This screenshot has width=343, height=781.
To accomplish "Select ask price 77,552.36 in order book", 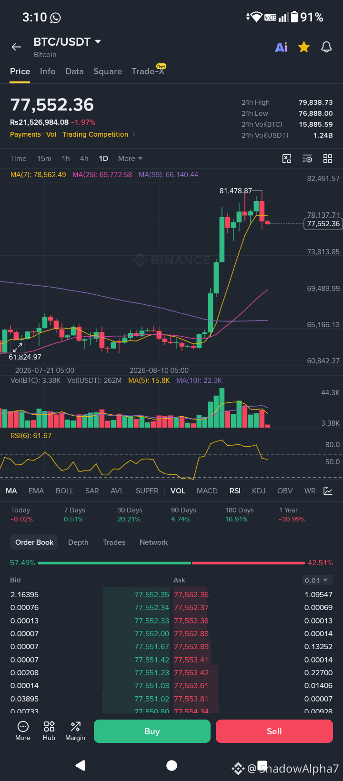I will point(192,595).
